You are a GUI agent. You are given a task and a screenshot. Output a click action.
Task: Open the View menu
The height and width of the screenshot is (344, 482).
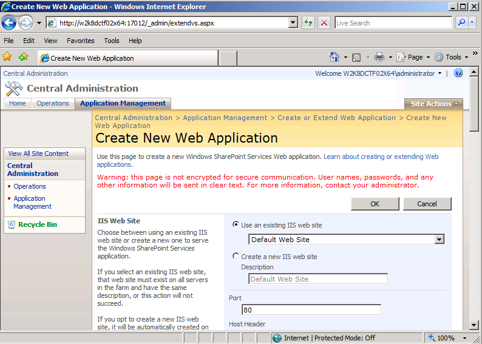(x=50, y=41)
